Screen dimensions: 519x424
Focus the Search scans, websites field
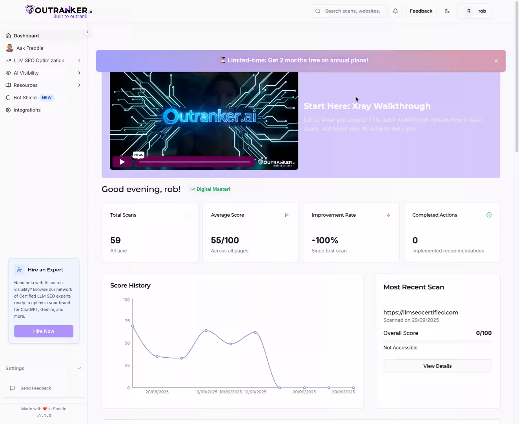(348, 11)
